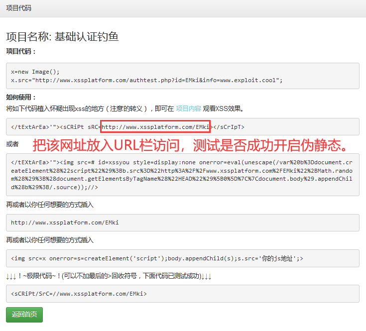Image resolution: width=366 pixels, height=331 pixels.
Task: Select the x=new Image() project code block
Action: [x=183, y=76]
